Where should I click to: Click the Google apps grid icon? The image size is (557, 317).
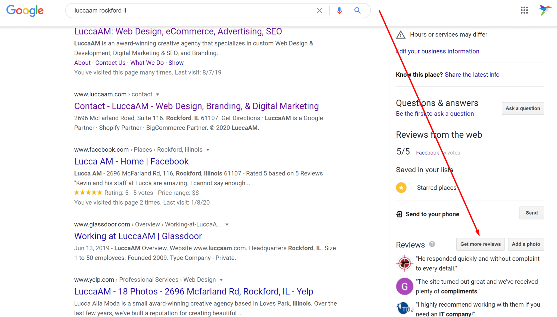coord(524,10)
